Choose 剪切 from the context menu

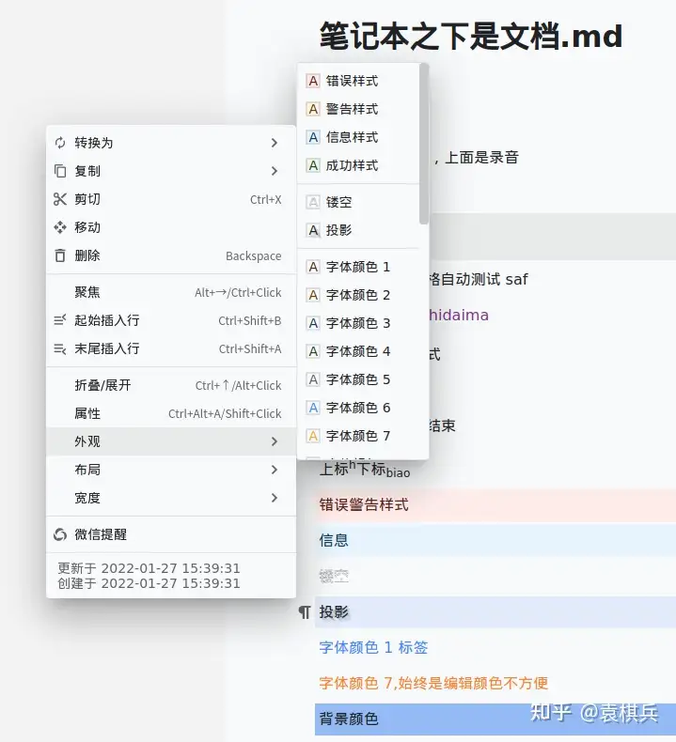pos(171,199)
